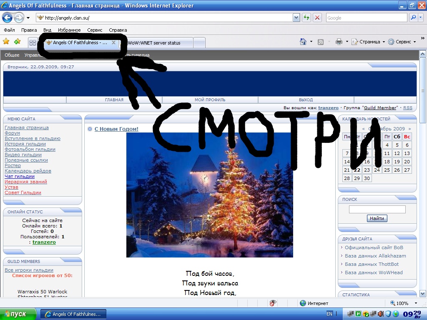427x320 pixels.
Task: Open the Видео гильдии link
Action: (23, 155)
